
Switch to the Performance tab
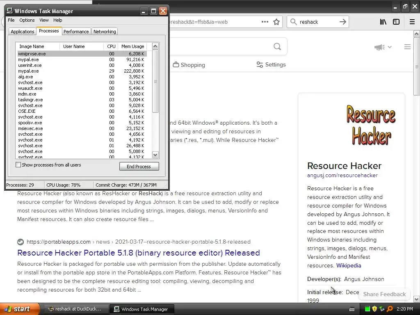point(76,32)
